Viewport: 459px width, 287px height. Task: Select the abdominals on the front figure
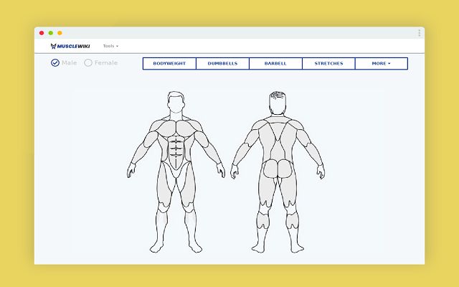pyautogui.click(x=176, y=152)
